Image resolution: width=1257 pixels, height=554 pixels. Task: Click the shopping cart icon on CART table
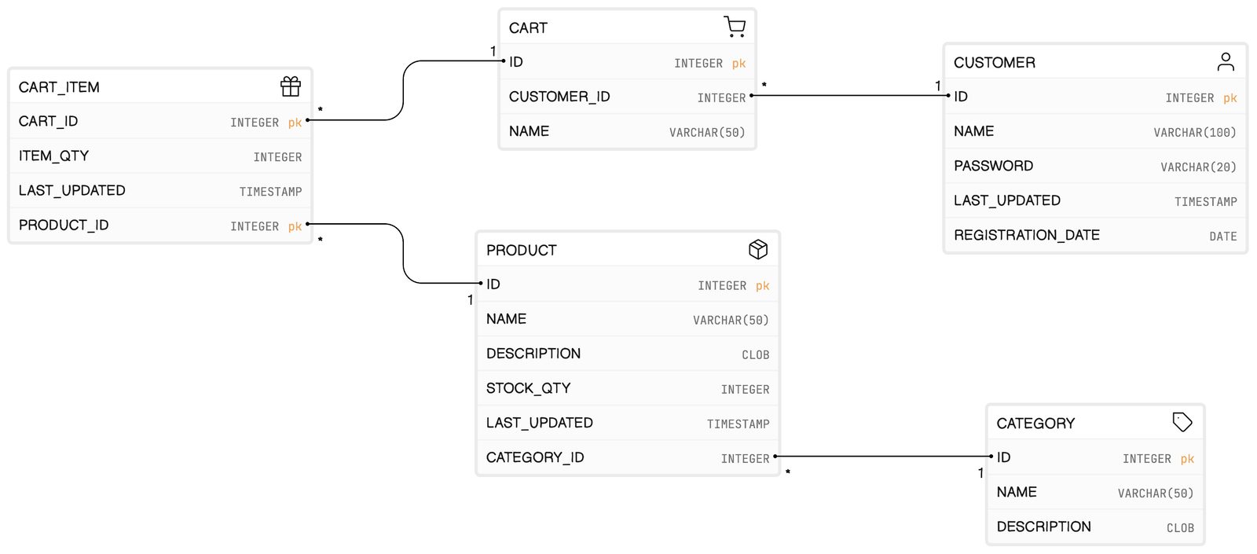tap(735, 27)
